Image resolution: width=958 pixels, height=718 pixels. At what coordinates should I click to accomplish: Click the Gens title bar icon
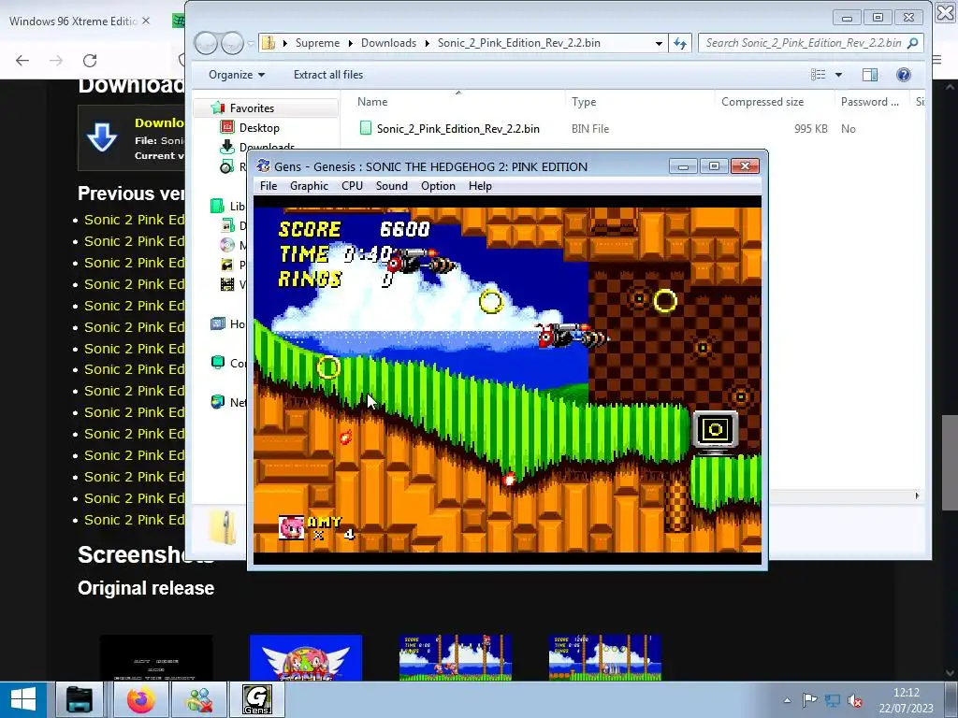click(x=263, y=166)
